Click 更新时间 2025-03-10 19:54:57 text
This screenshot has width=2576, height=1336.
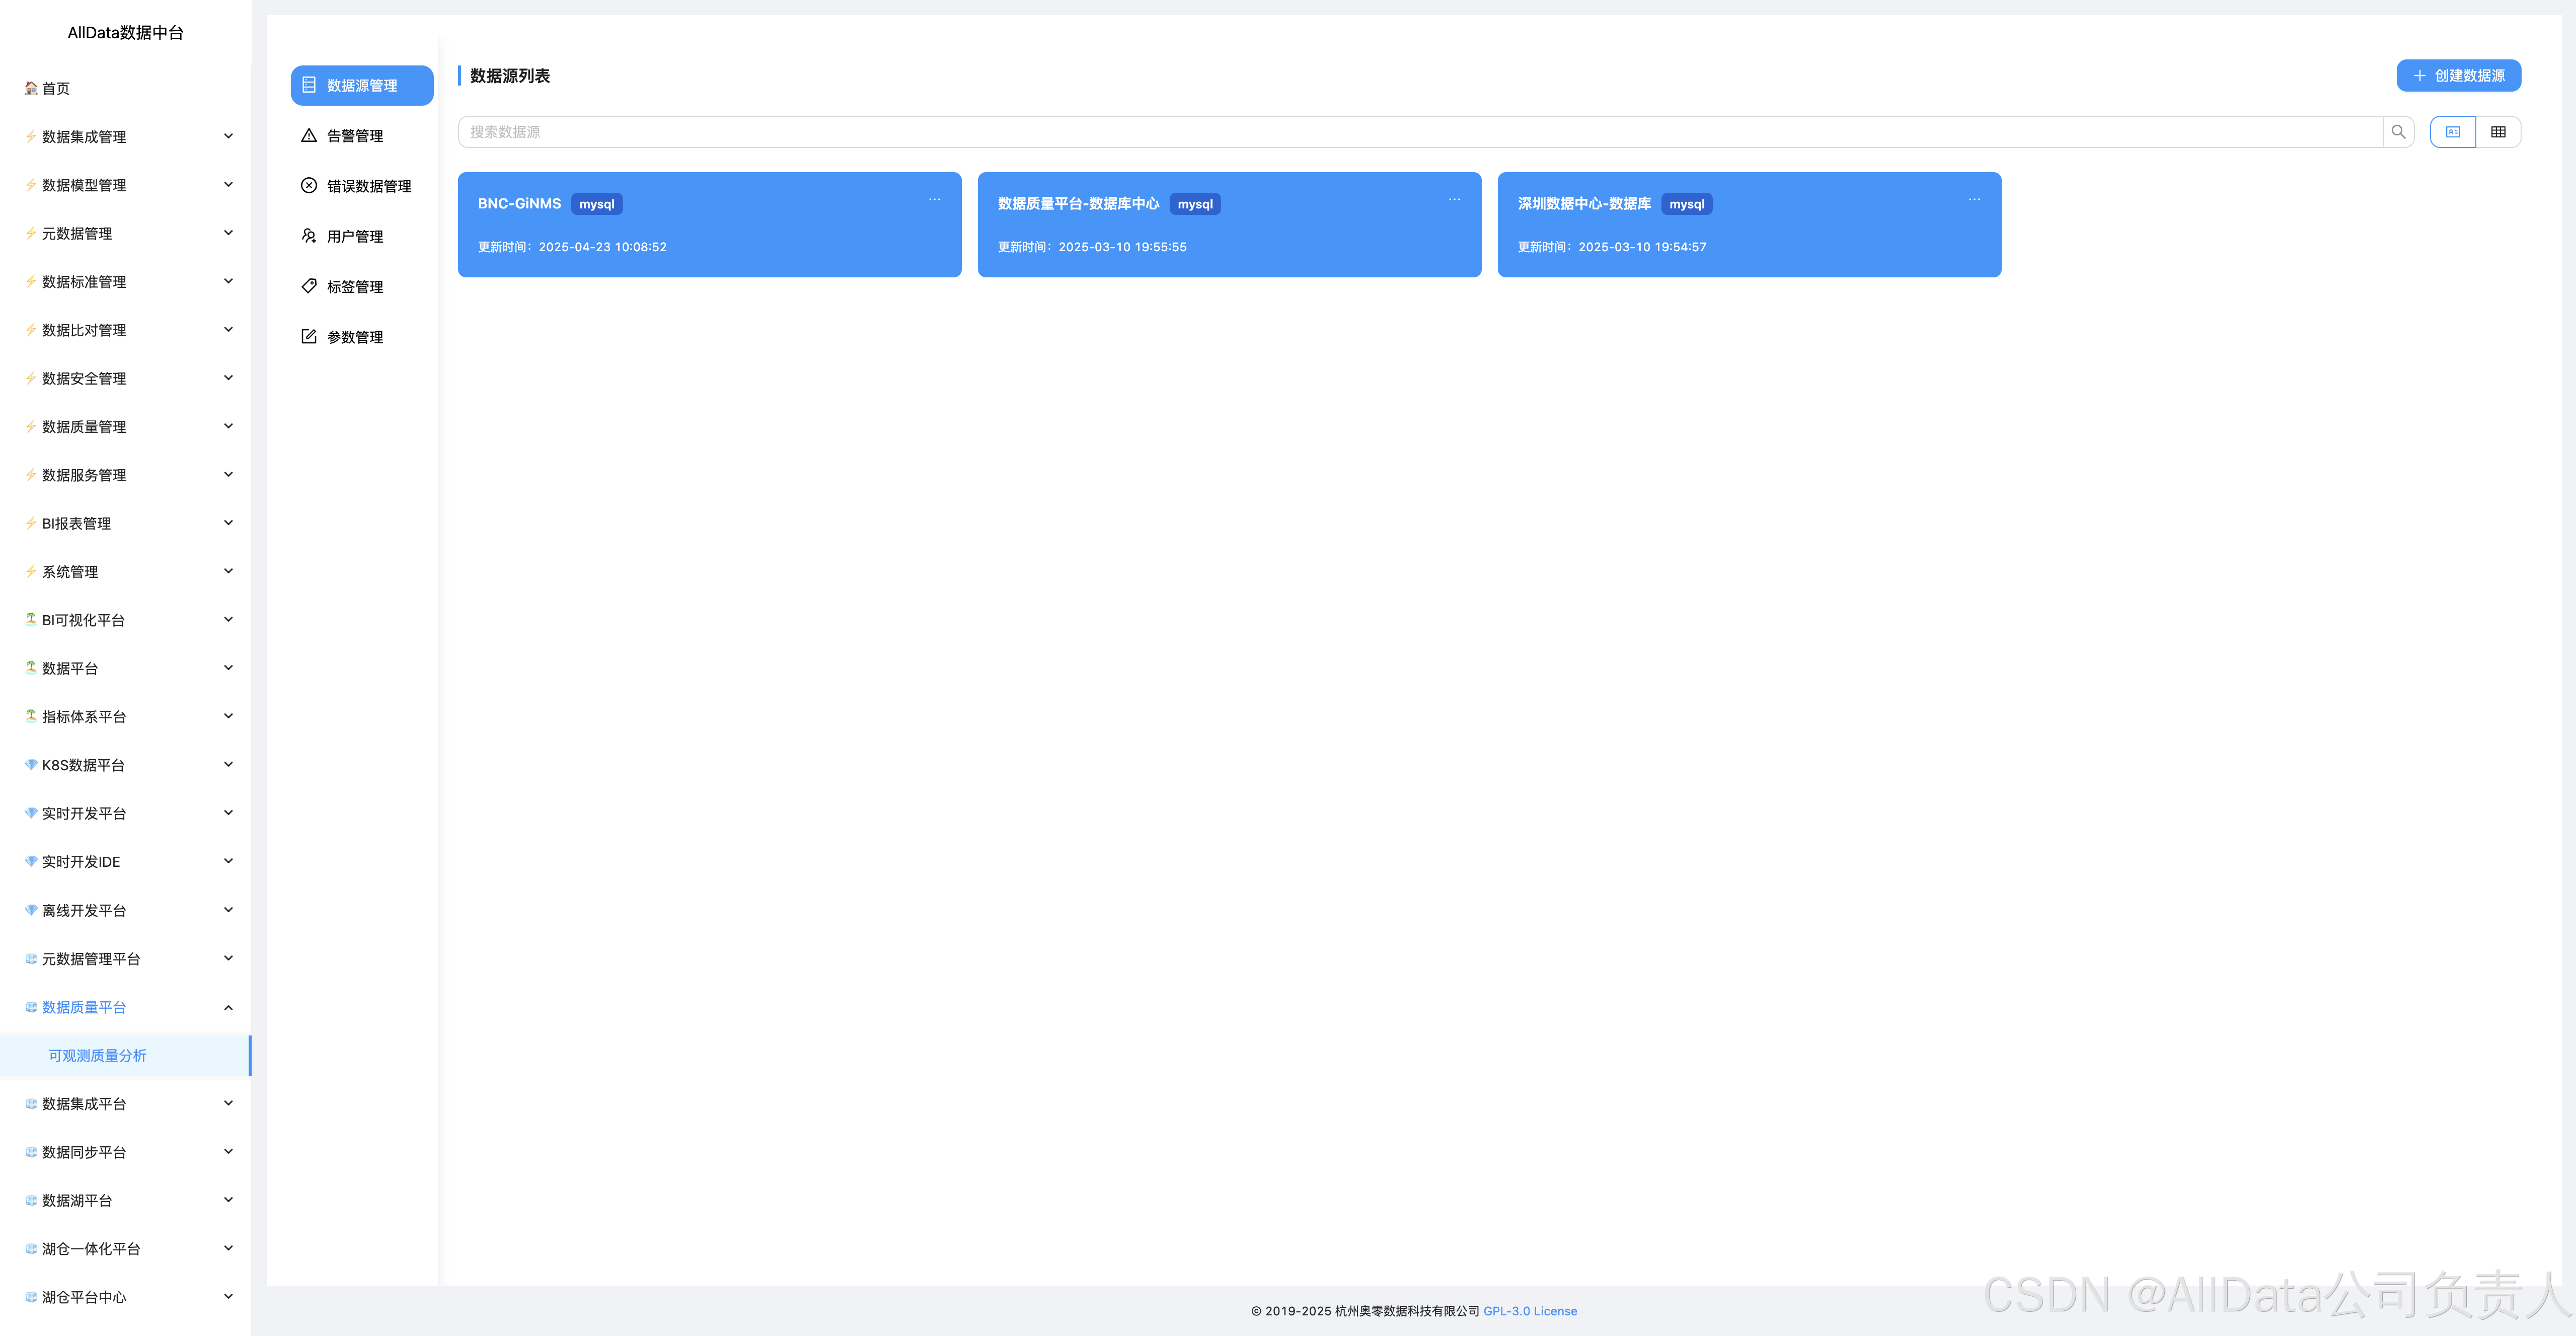pos(1612,247)
